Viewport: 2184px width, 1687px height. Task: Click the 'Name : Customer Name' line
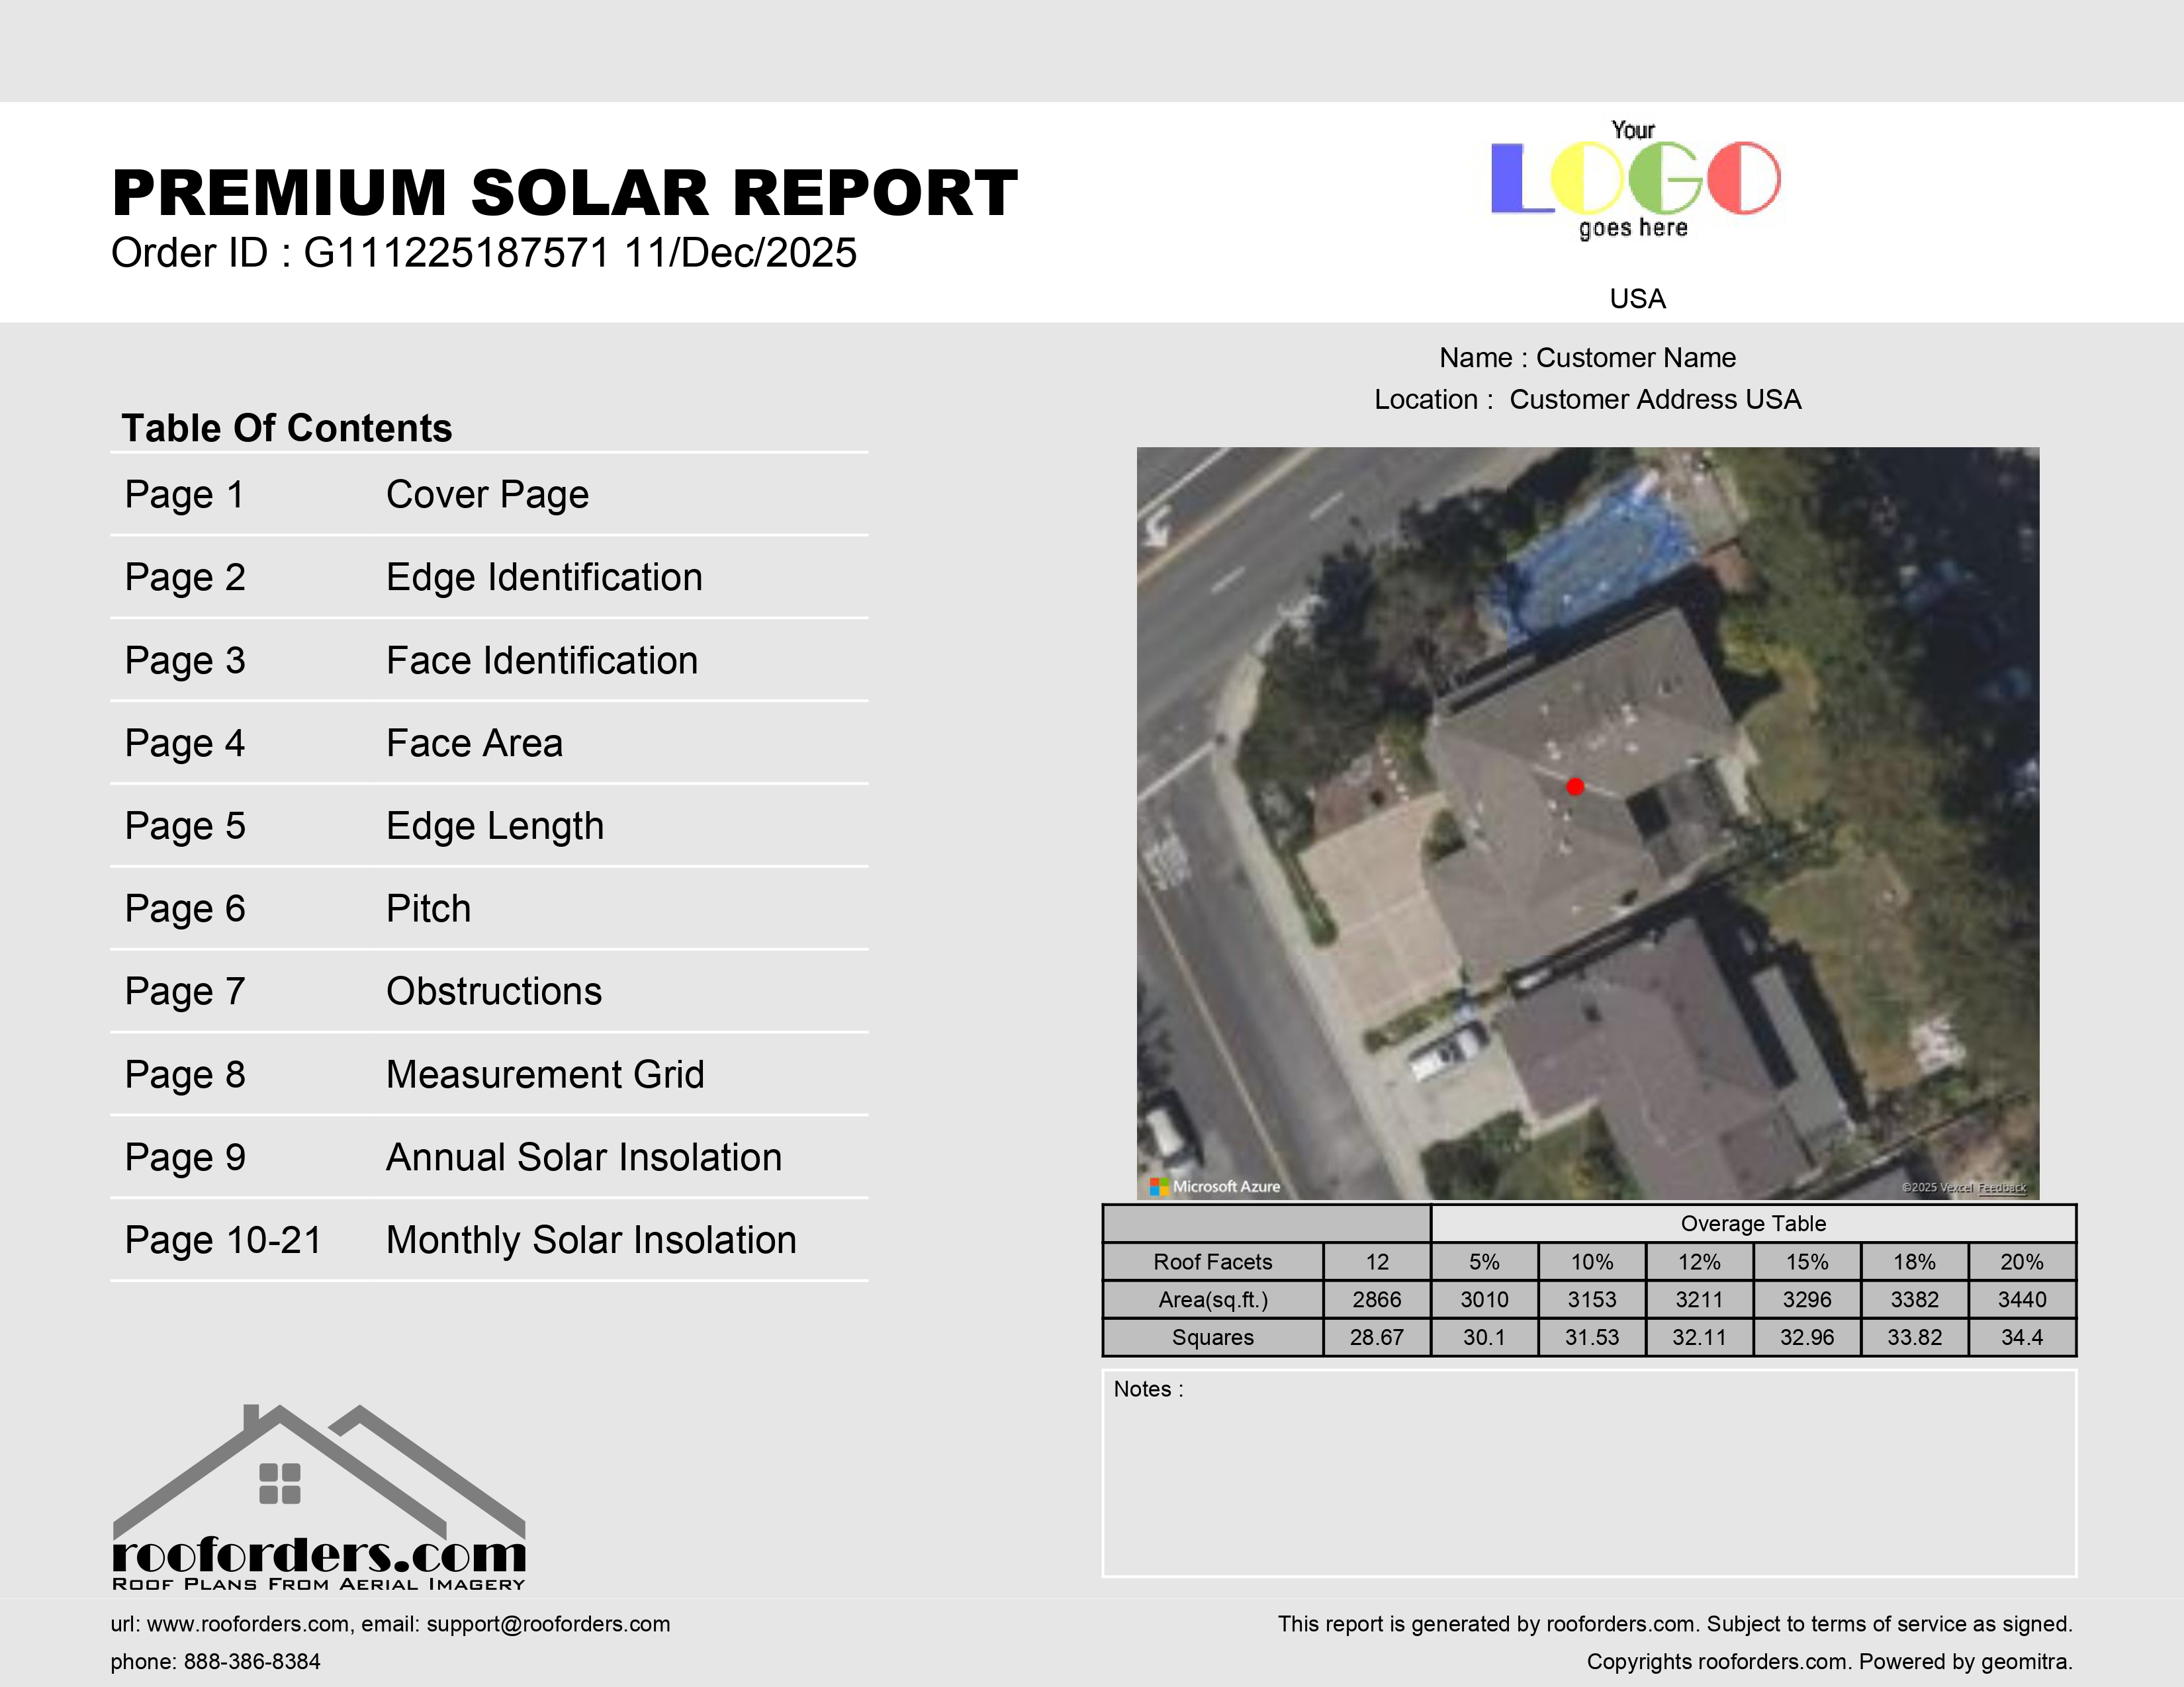click(1588, 358)
